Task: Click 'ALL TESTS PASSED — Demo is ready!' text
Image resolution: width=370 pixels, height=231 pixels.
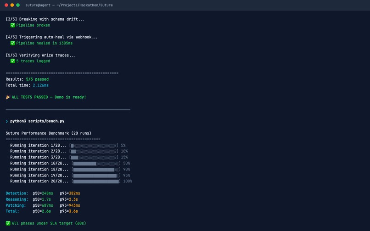Action: coord(49,97)
